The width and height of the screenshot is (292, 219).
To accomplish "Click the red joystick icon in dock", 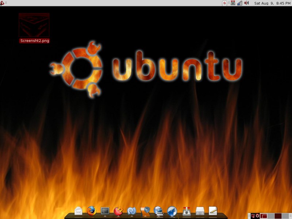I will point(187,211).
